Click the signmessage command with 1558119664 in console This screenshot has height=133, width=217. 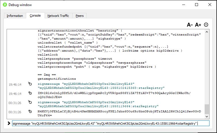pyautogui.click(x=98, y=104)
